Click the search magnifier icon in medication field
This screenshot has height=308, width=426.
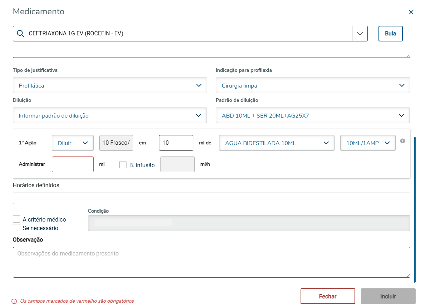tap(20, 34)
